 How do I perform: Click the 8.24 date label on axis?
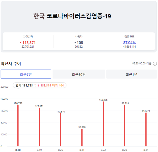146,150
